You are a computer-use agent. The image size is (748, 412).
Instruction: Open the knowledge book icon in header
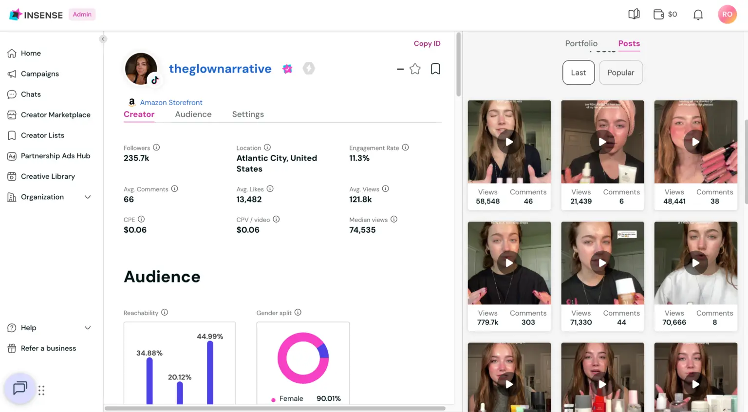tap(634, 14)
